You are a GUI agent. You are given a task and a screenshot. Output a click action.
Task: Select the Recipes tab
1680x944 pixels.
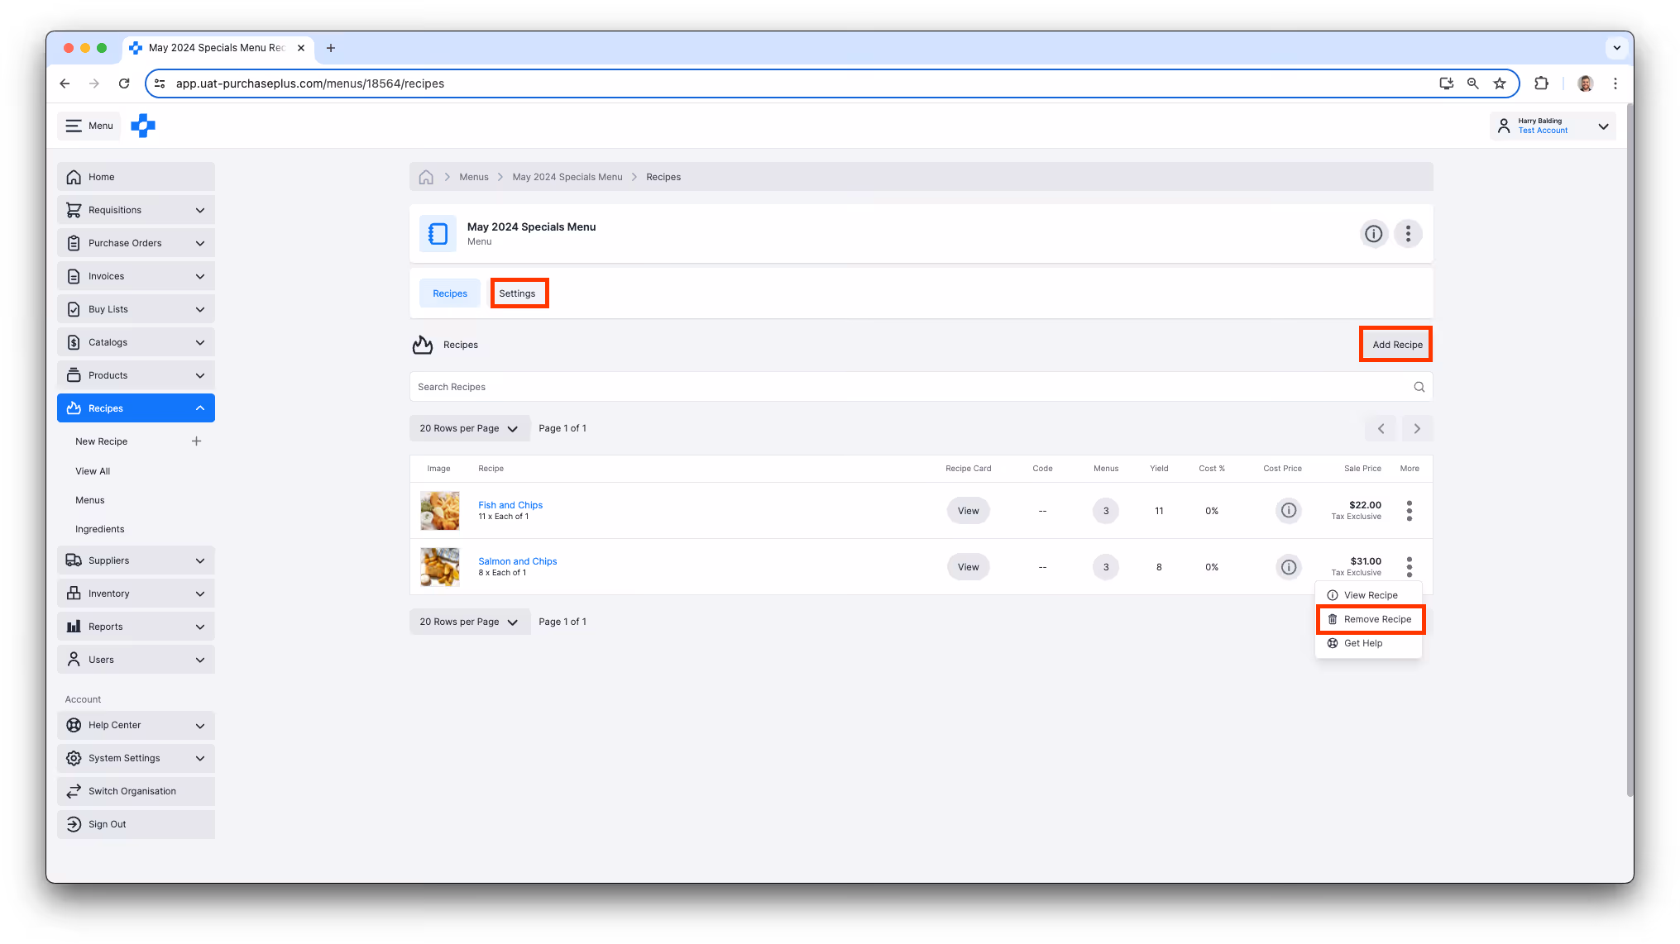tap(450, 293)
